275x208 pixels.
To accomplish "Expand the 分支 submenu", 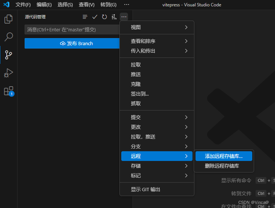I will click(157, 146).
